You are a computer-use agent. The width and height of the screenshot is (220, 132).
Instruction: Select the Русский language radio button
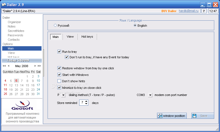click(x=55, y=25)
